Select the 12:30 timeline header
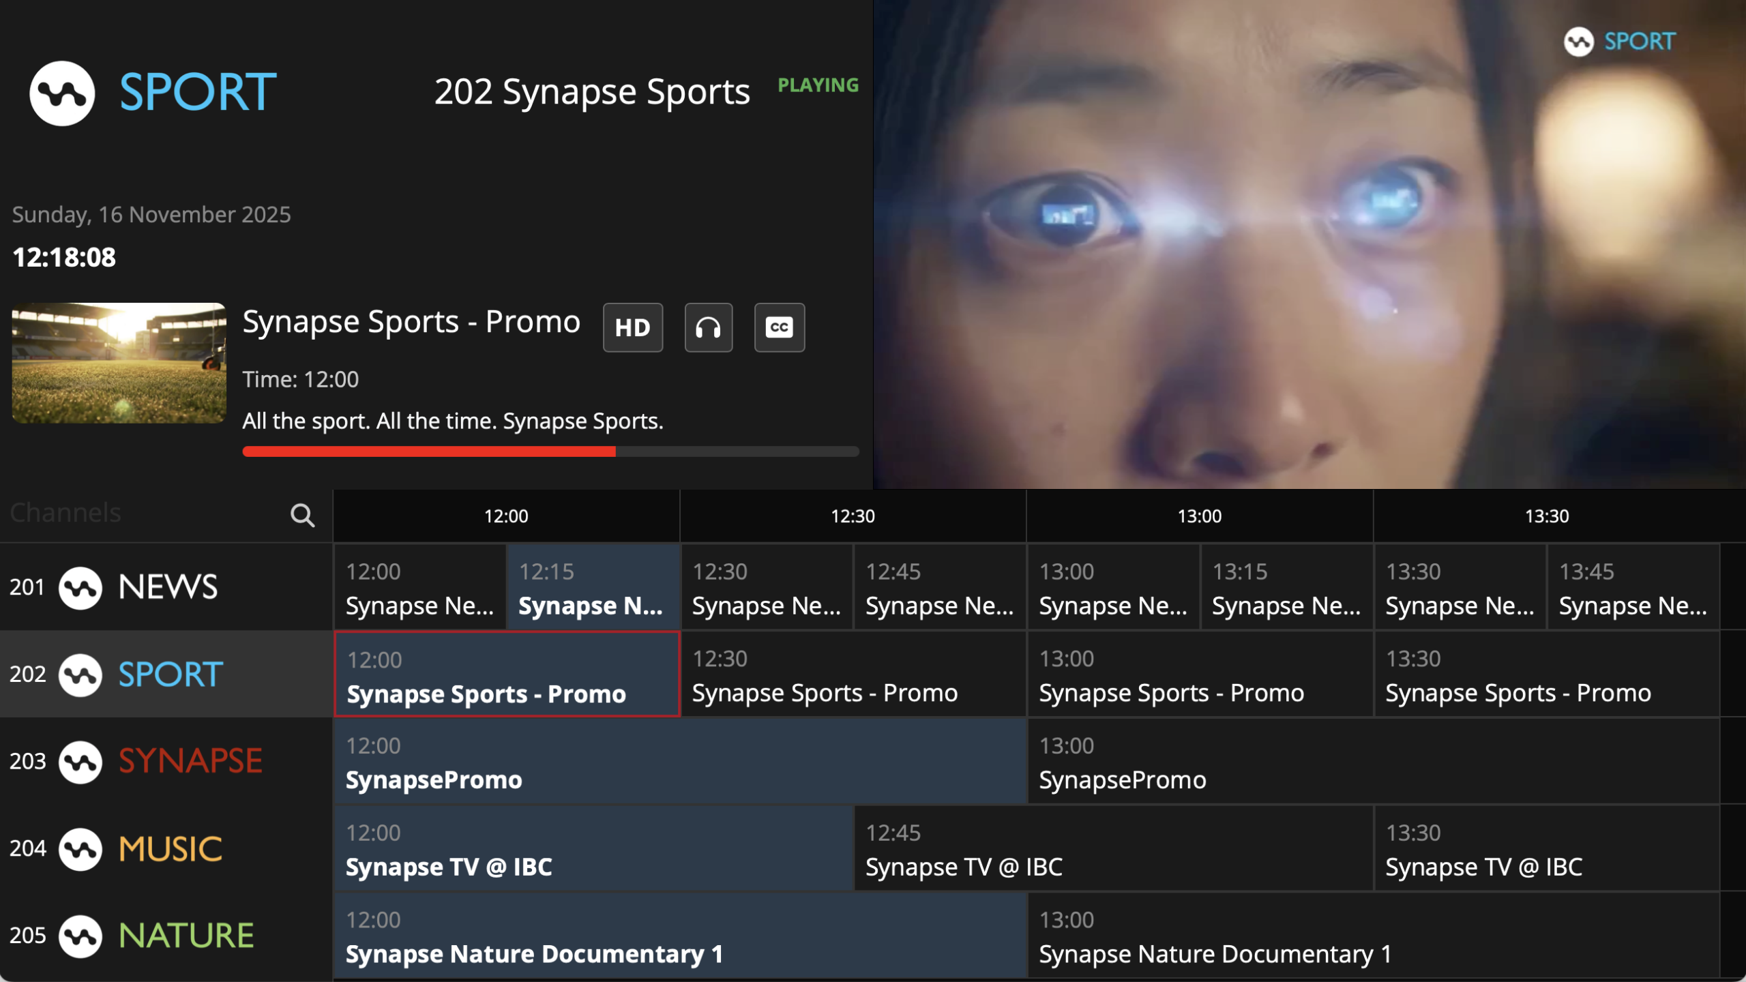Image resolution: width=1746 pixels, height=982 pixels. 853,516
